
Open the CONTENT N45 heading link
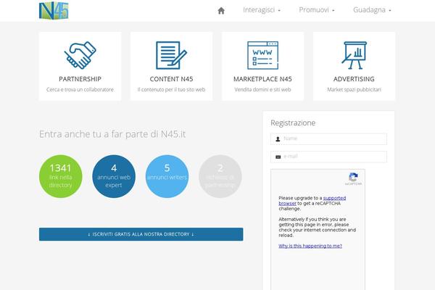[x=171, y=79]
